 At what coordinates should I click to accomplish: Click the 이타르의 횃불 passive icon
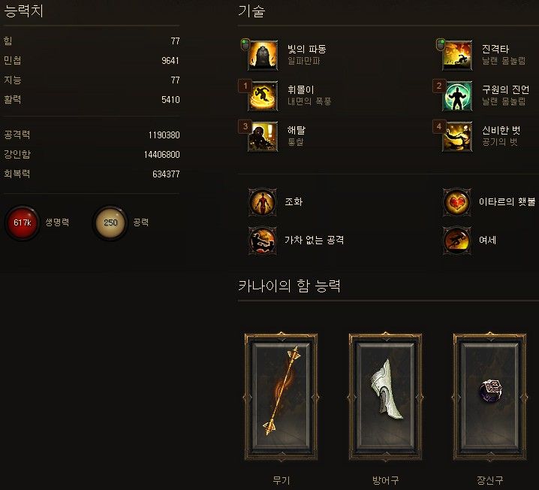pyautogui.click(x=457, y=202)
